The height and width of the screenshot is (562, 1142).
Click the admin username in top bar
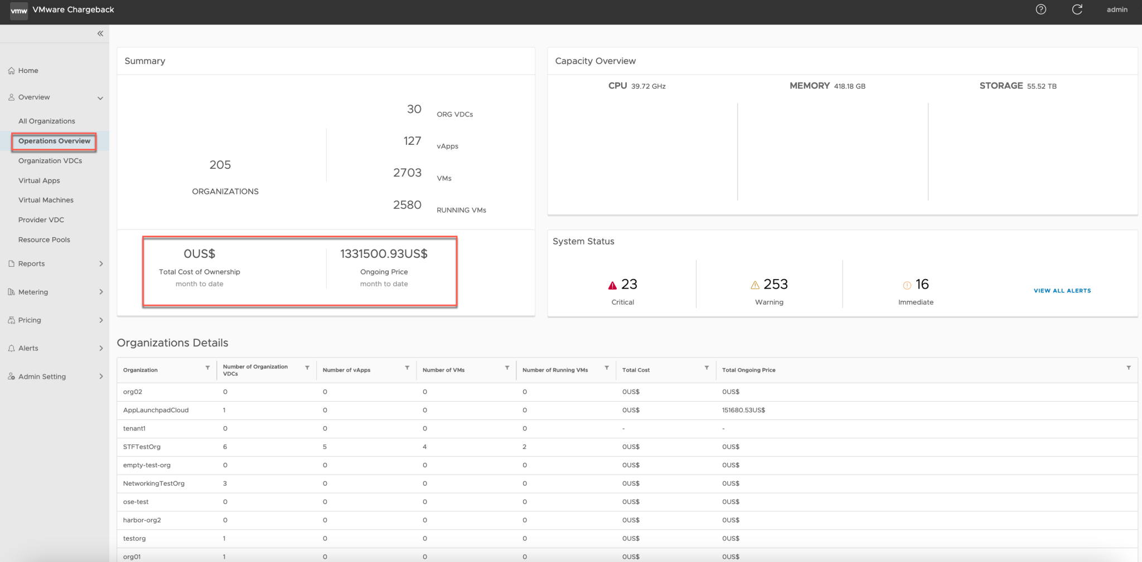[x=1117, y=9]
